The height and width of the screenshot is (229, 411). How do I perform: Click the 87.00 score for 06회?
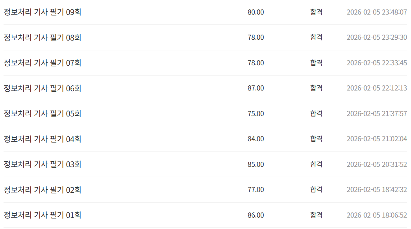pyautogui.click(x=256, y=88)
